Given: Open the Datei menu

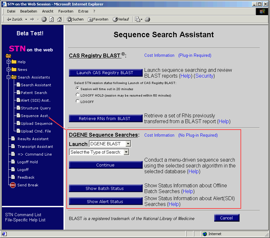Looking at the screenshot, I should pyautogui.click(x=11, y=11).
